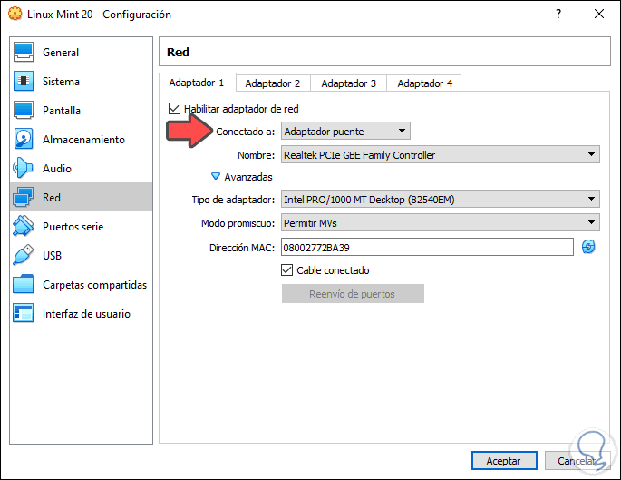621x480 pixels.
Task: Open the Modo promiscuo dropdown
Action: (x=440, y=222)
